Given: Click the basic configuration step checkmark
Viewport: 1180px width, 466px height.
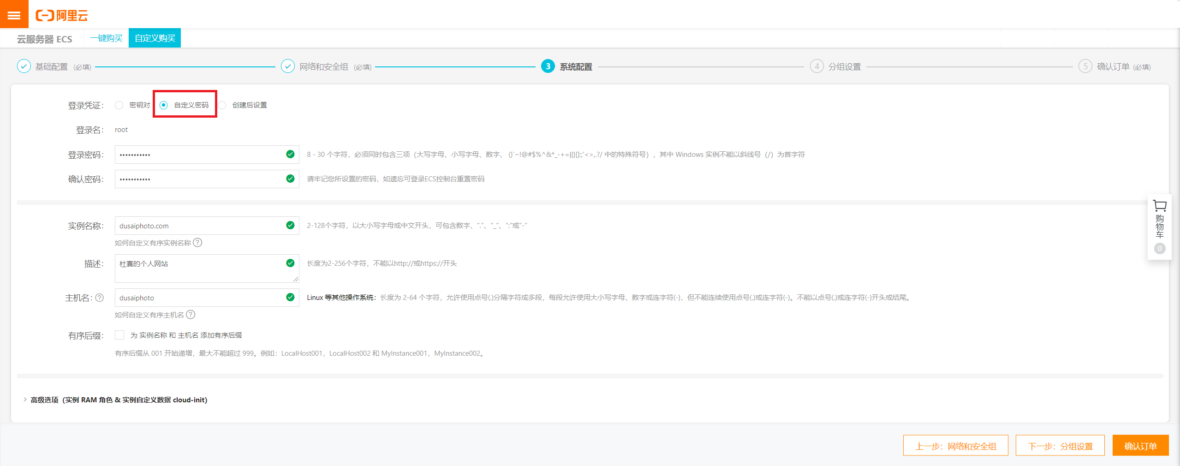Looking at the screenshot, I should coord(24,66).
